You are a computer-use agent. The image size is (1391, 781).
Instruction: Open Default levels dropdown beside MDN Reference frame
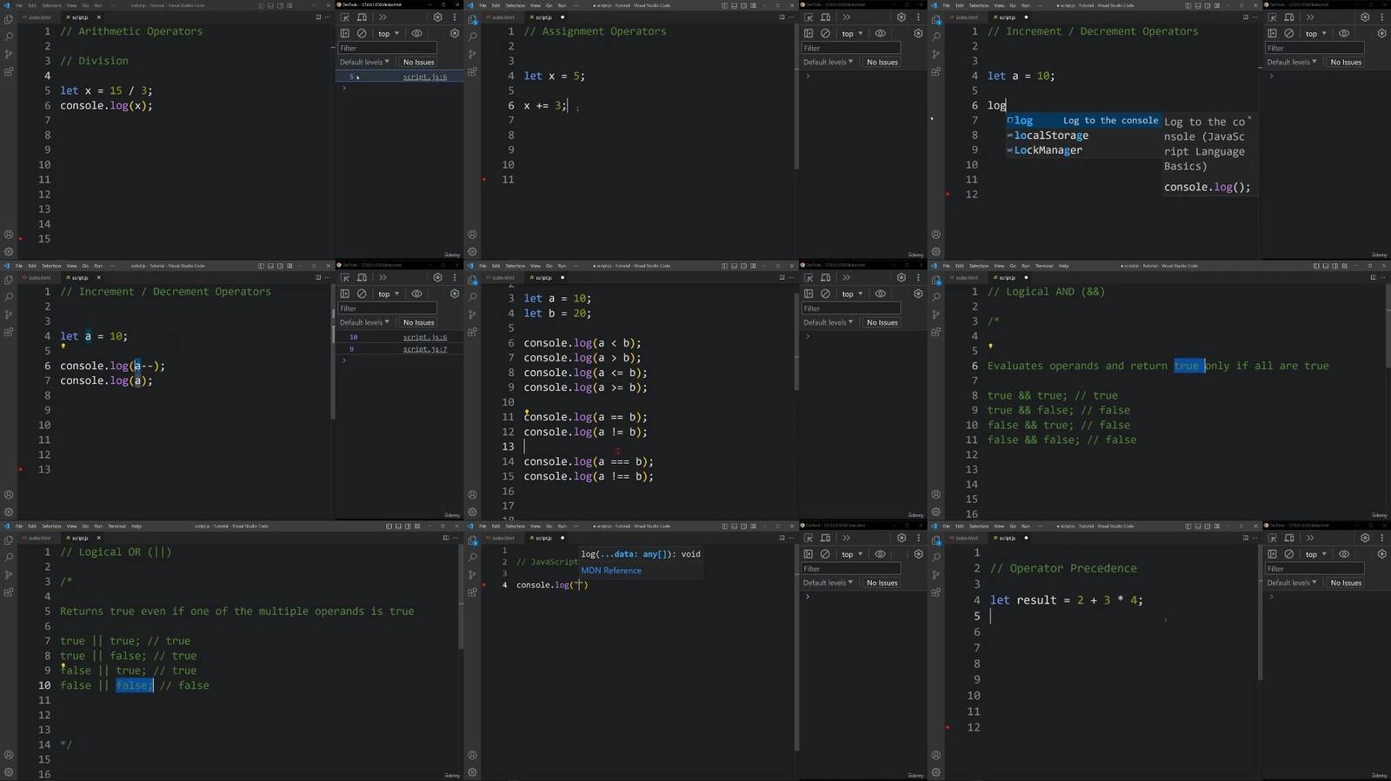tap(828, 582)
